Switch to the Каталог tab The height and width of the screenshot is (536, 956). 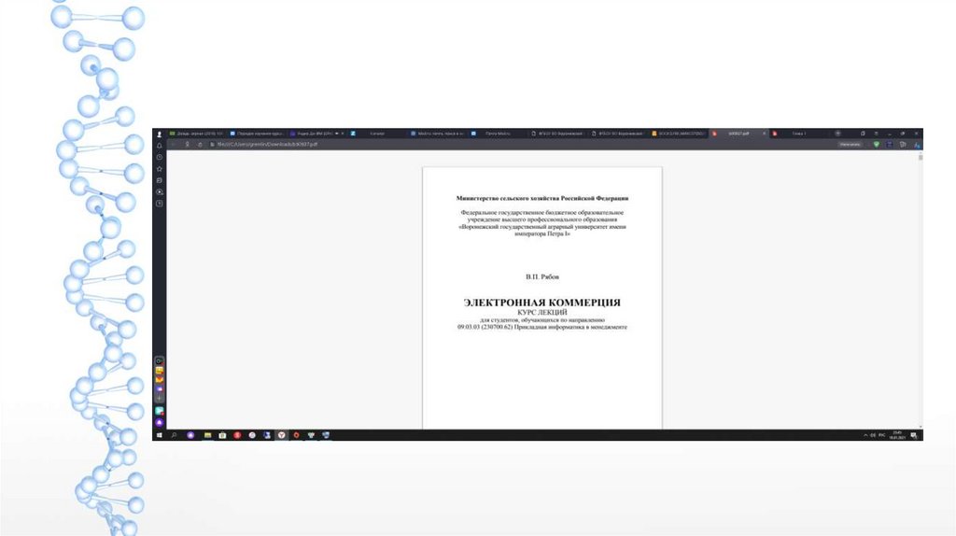[x=377, y=134]
